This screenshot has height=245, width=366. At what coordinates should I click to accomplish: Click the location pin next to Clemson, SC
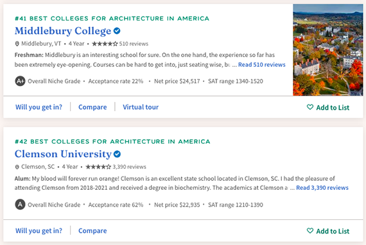pyautogui.click(x=17, y=167)
